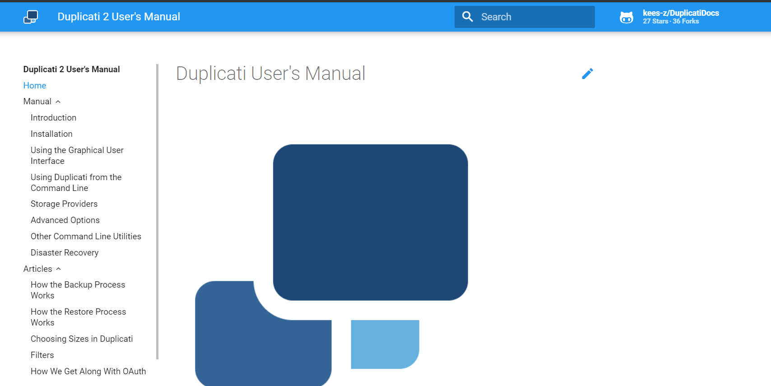771x386 pixels.
Task: Click the large Duplicati logo image
Action: pyautogui.click(x=331, y=265)
